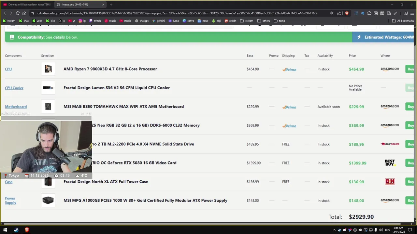Open the compatibility details link
The width and height of the screenshot is (417, 234).
pos(59,37)
